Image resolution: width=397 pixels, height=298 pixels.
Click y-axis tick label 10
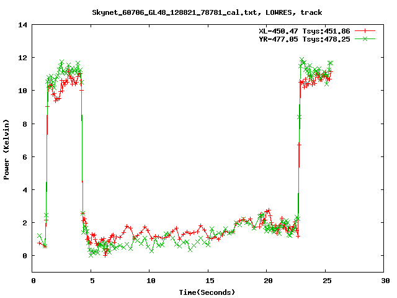[23, 91]
